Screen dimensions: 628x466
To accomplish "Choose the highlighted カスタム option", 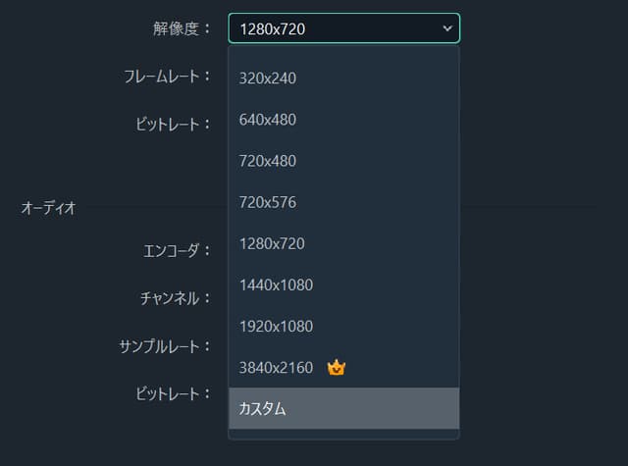I will click(344, 408).
